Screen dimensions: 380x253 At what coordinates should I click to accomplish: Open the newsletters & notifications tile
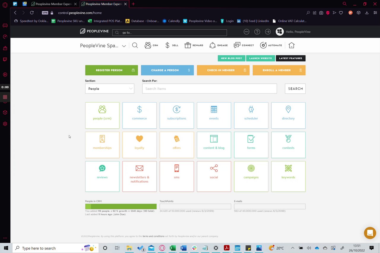(139, 176)
